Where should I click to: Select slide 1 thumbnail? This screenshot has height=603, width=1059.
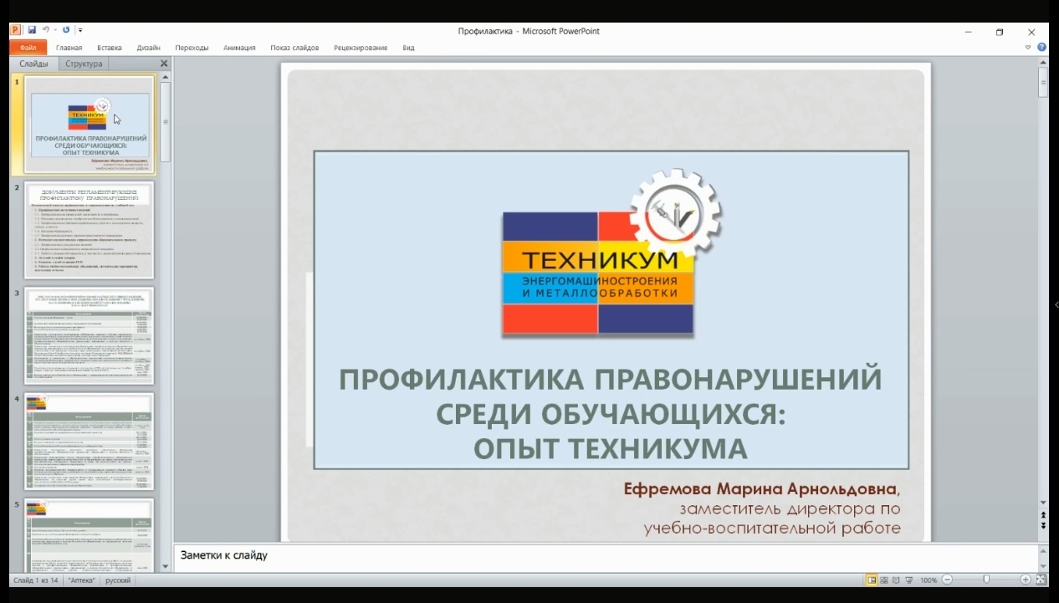(90, 125)
